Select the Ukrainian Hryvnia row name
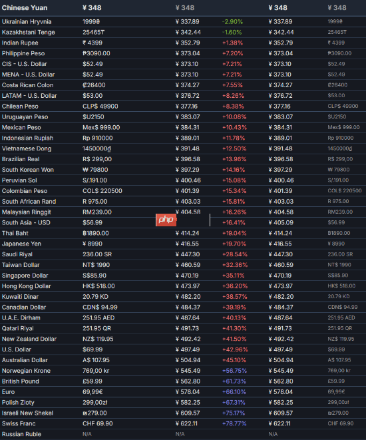This screenshot has height=440, width=366. click(x=27, y=21)
